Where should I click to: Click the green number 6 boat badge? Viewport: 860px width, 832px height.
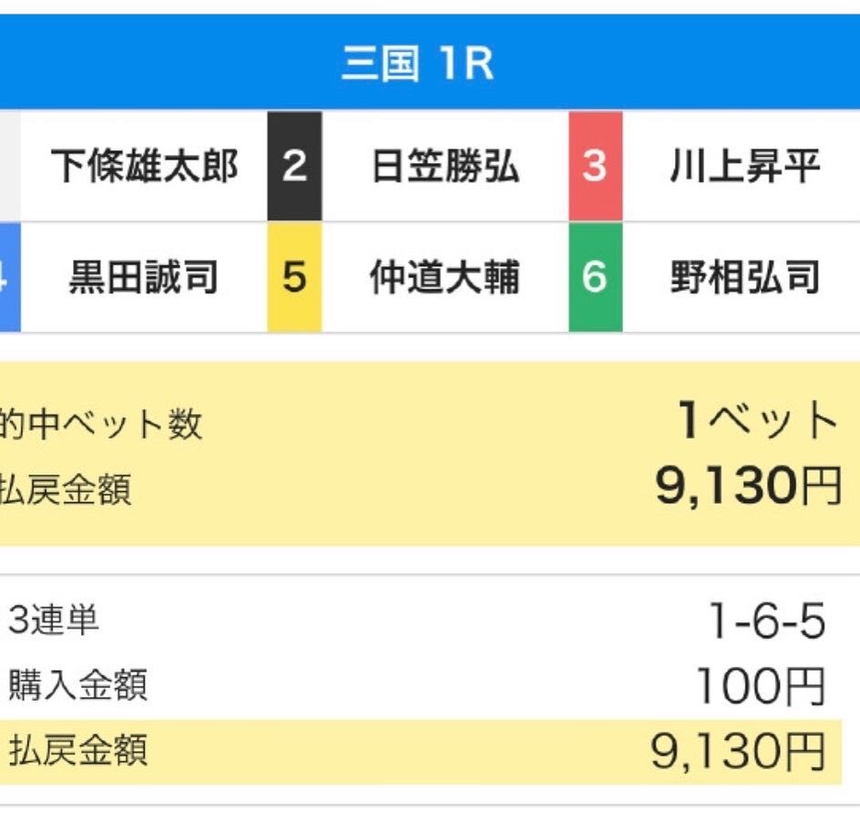595,278
